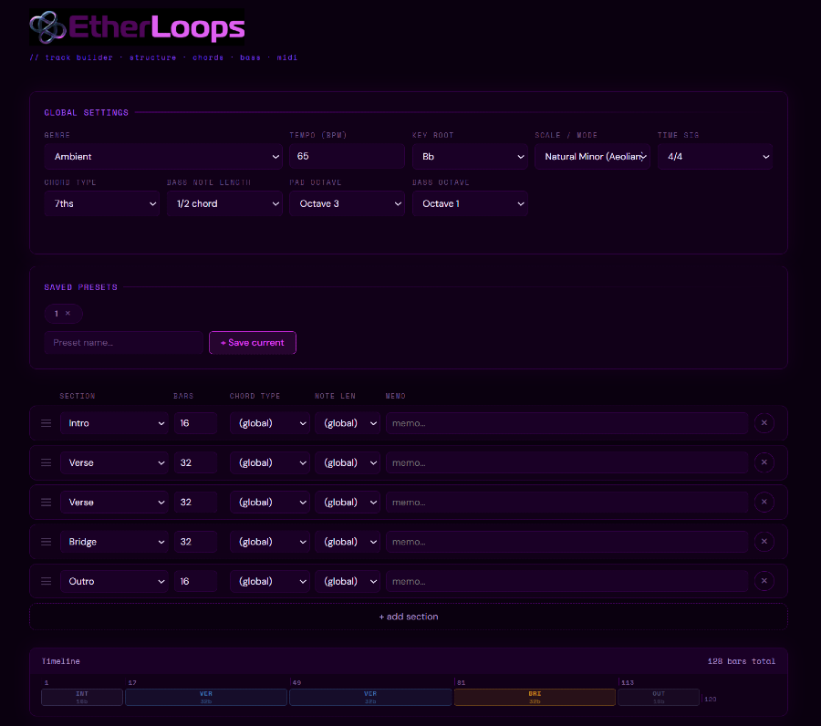The width and height of the screenshot is (821, 726).
Task: Open the Bass Octave dropdown showing Octave 1
Action: 470,203
